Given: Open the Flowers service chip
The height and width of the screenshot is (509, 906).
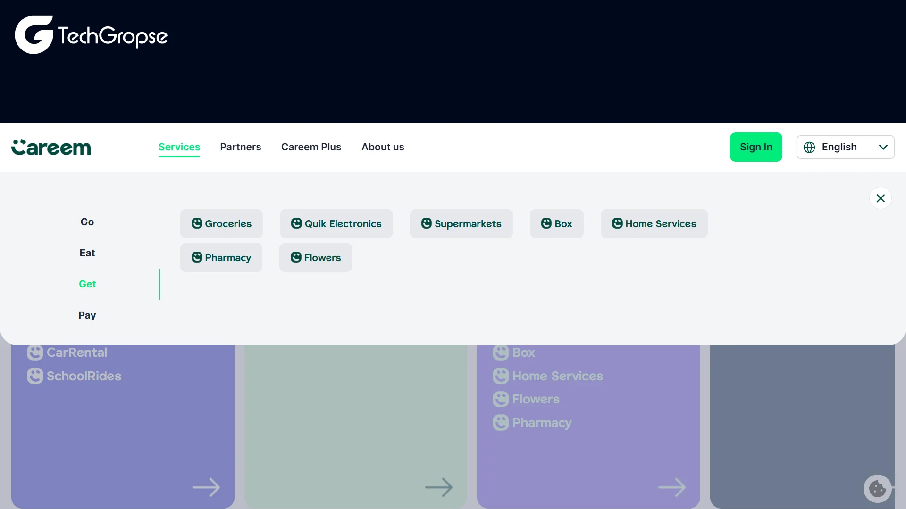Looking at the screenshot, I should click(316, 257).
